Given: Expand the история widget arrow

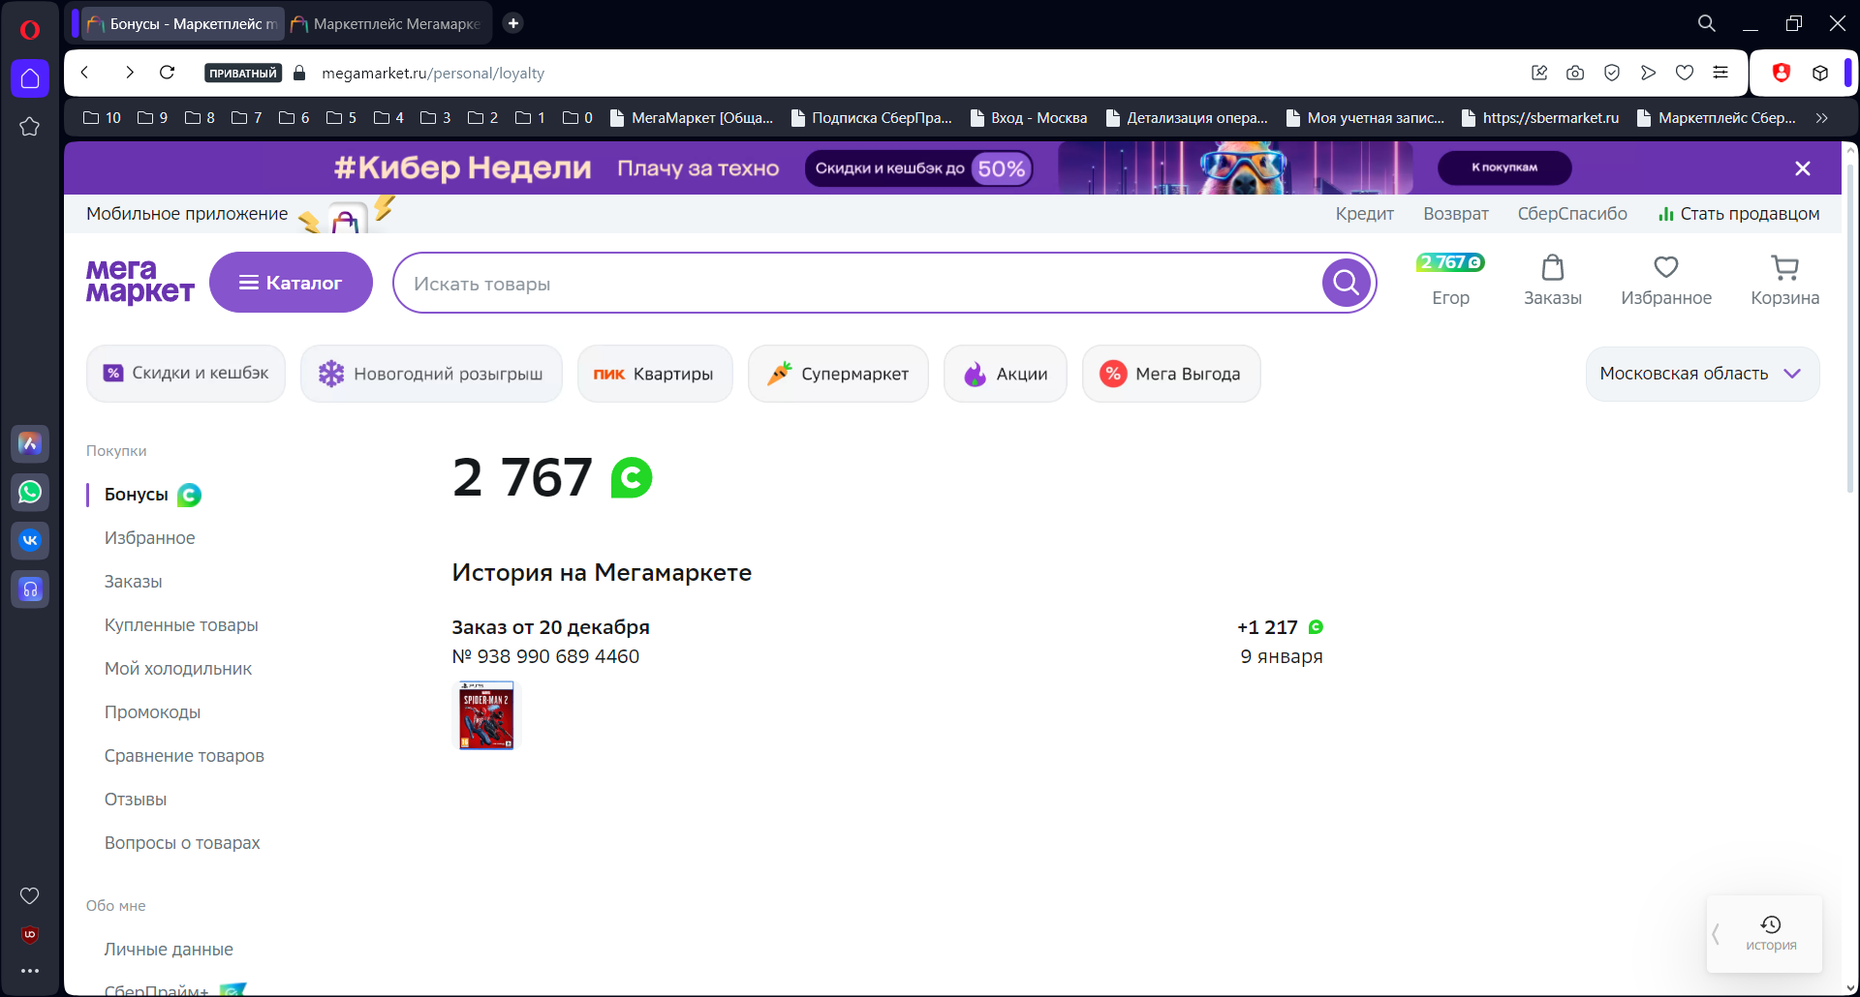Looking at the screenshot, I should coord(1716,934).
